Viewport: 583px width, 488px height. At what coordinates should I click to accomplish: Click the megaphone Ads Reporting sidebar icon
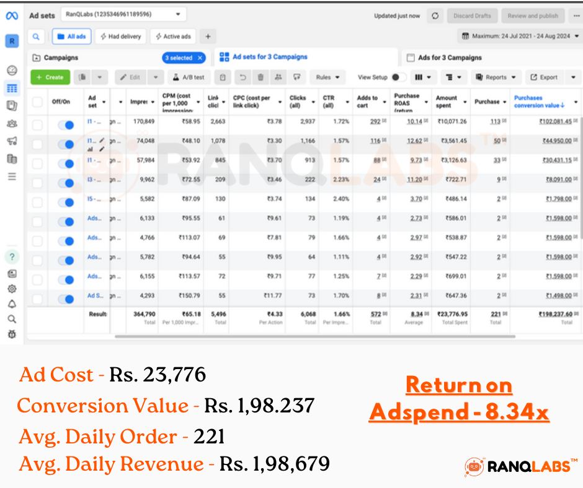tap(12, 141)
